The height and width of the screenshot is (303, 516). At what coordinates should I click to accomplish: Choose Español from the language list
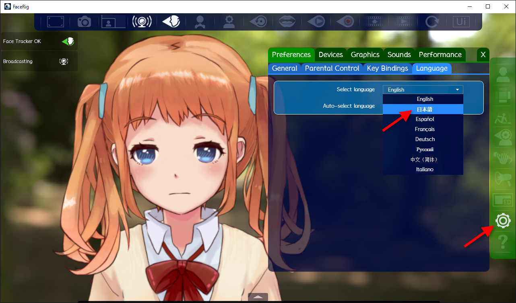tap(423, 119)
